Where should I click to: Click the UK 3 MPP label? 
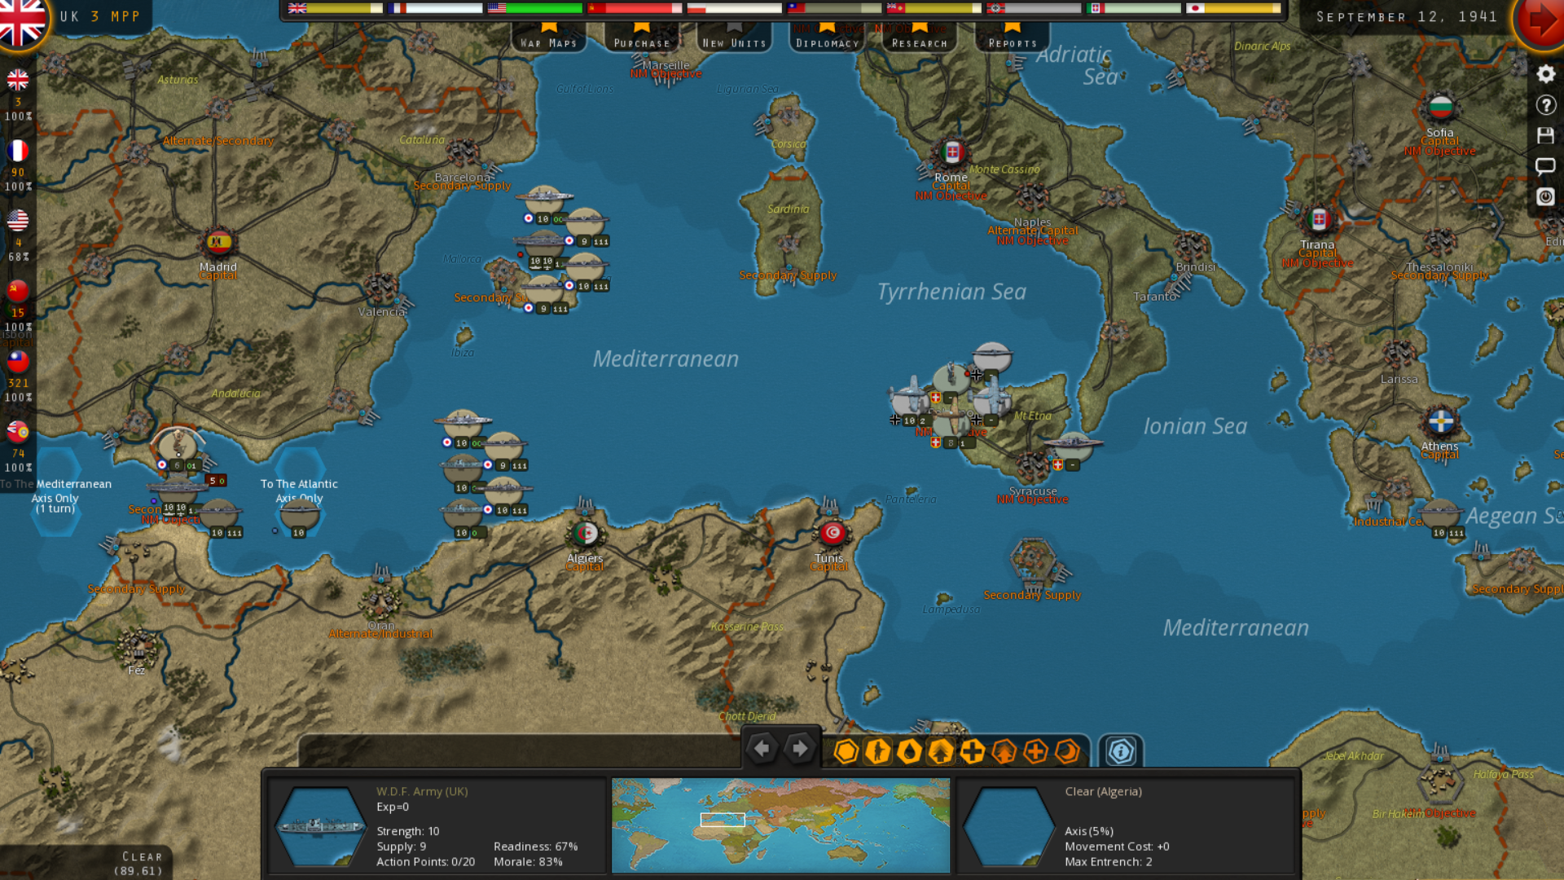100,16
